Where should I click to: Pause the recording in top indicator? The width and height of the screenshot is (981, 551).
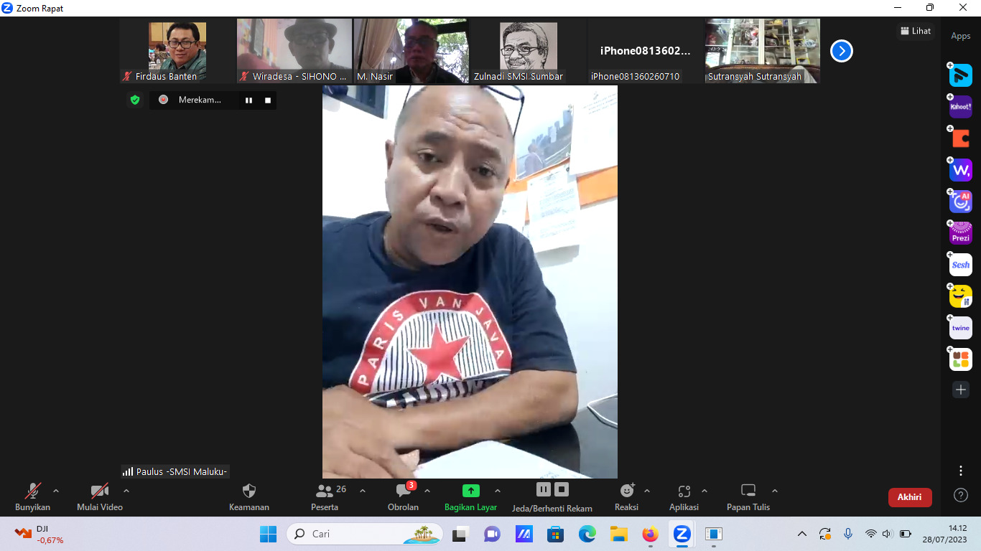248,100
